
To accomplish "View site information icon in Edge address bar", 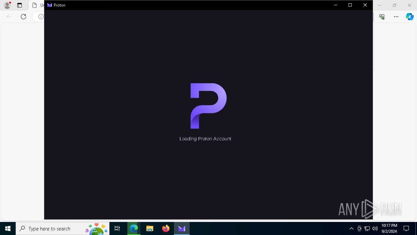I will pyautogui.click(x=41, y=17).
